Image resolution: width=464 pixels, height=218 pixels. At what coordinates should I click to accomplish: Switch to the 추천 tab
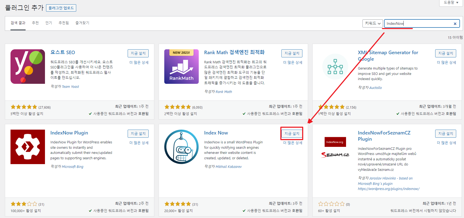click(35, 23)
